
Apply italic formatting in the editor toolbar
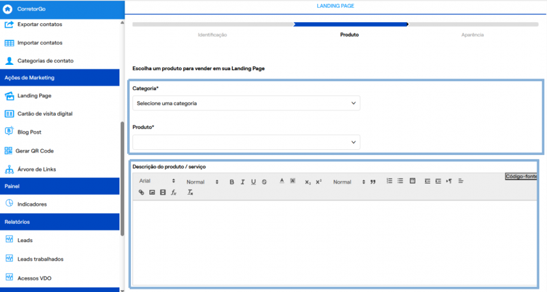point(243,182)
